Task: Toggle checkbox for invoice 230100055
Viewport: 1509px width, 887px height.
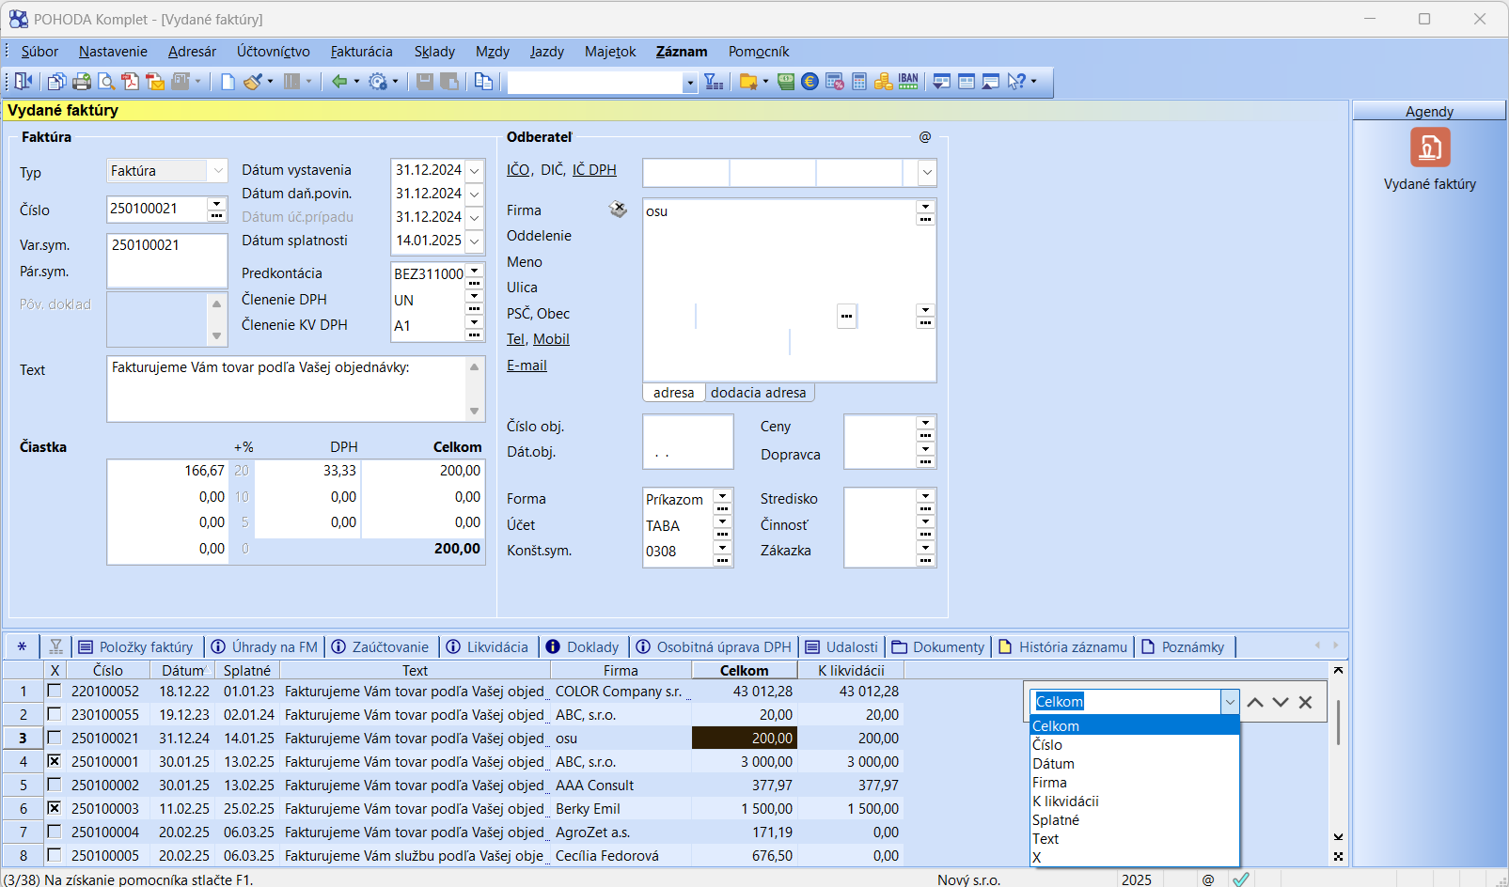Action: tap(55, 714)
